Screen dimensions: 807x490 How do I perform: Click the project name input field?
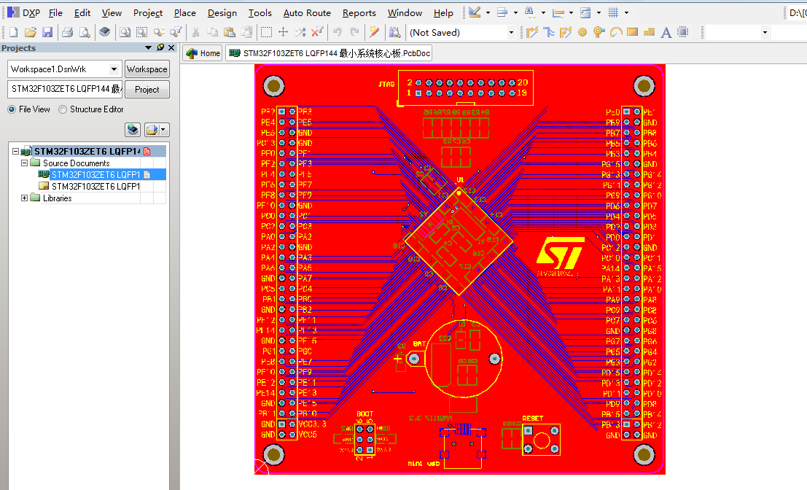[x=65, y=89]
